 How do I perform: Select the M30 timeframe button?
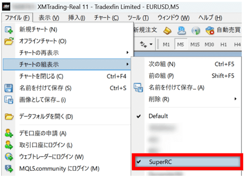[x=209, y=44]
